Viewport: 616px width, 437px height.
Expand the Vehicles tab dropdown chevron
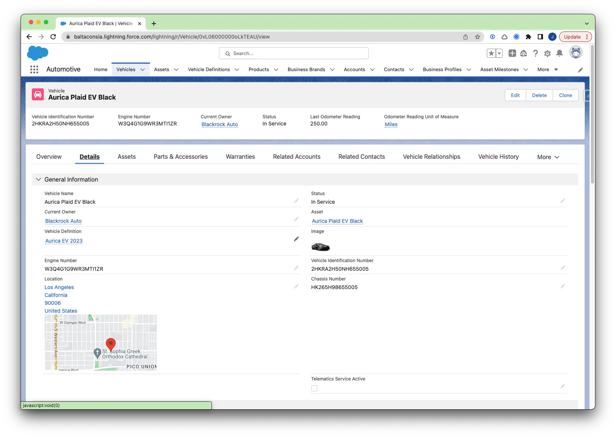pos(143,70)
